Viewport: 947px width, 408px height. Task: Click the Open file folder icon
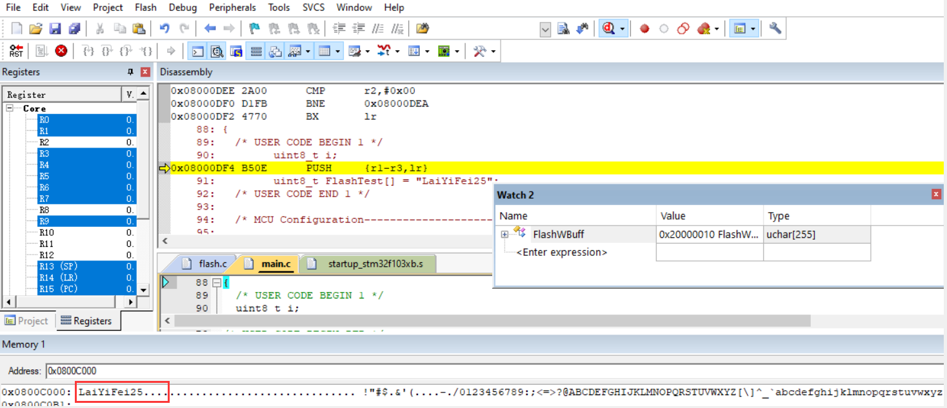36,29
